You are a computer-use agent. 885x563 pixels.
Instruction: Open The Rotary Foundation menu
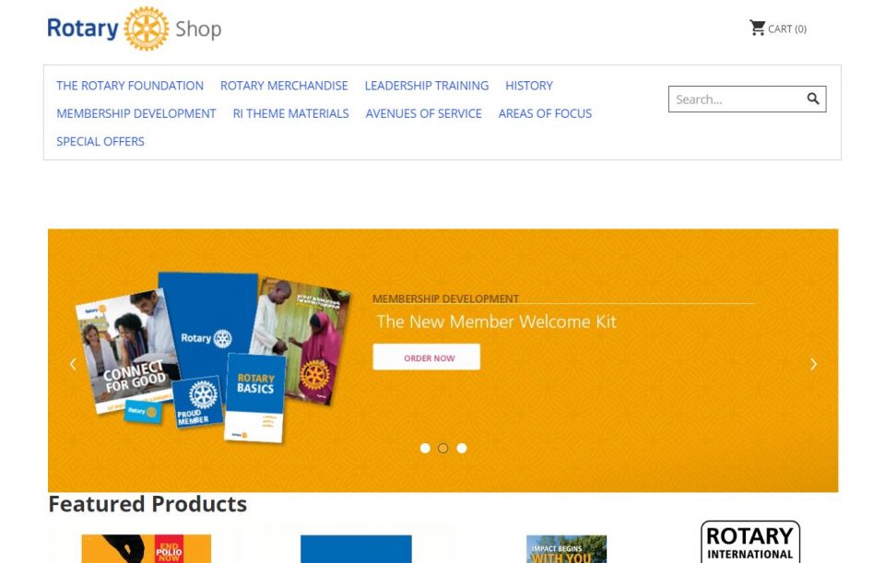click(x=130, y=86)
